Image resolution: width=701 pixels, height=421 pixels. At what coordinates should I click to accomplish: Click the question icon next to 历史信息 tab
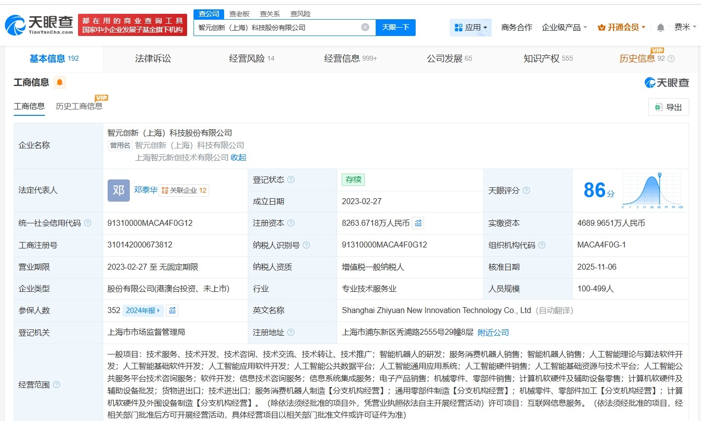click(x=670, y=59)
